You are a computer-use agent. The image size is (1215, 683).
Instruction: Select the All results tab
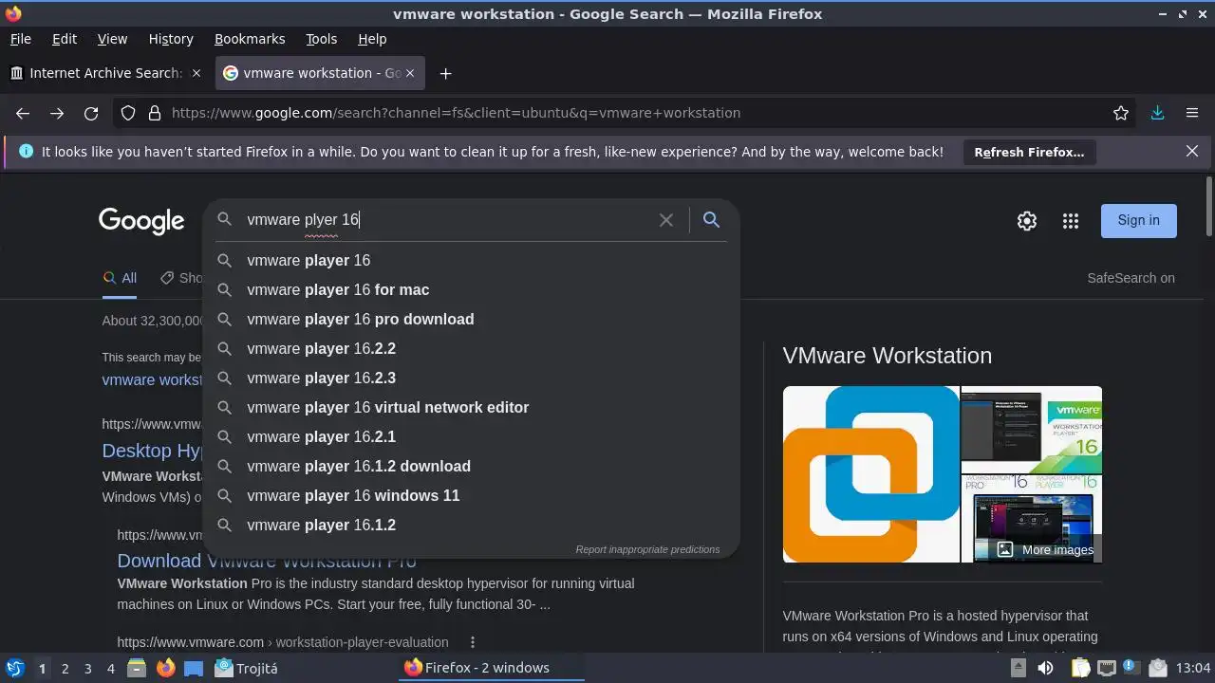(120, 278)
